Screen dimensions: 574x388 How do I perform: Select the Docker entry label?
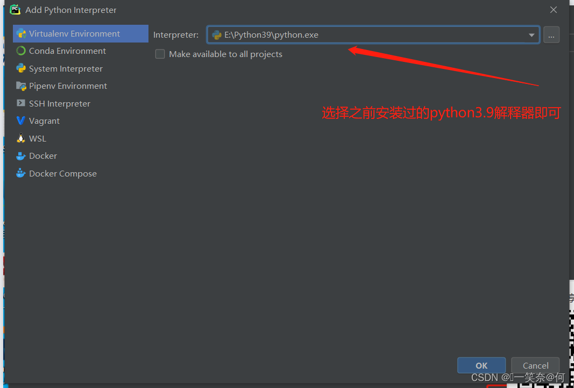43,156
